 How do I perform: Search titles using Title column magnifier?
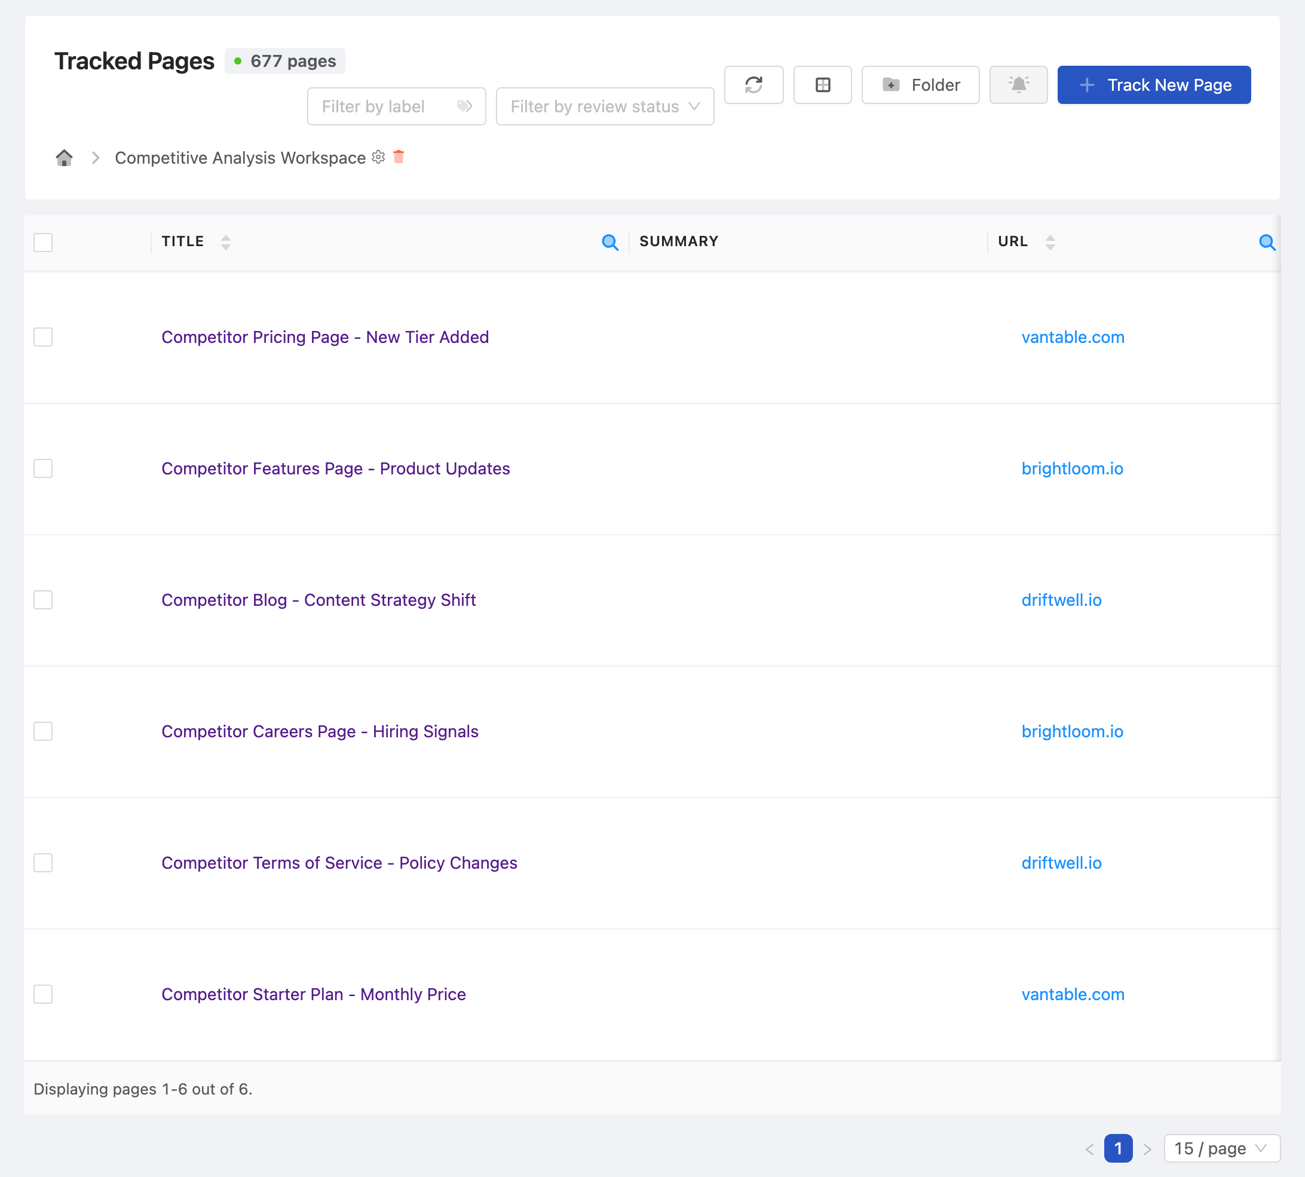tap(610, 243)
